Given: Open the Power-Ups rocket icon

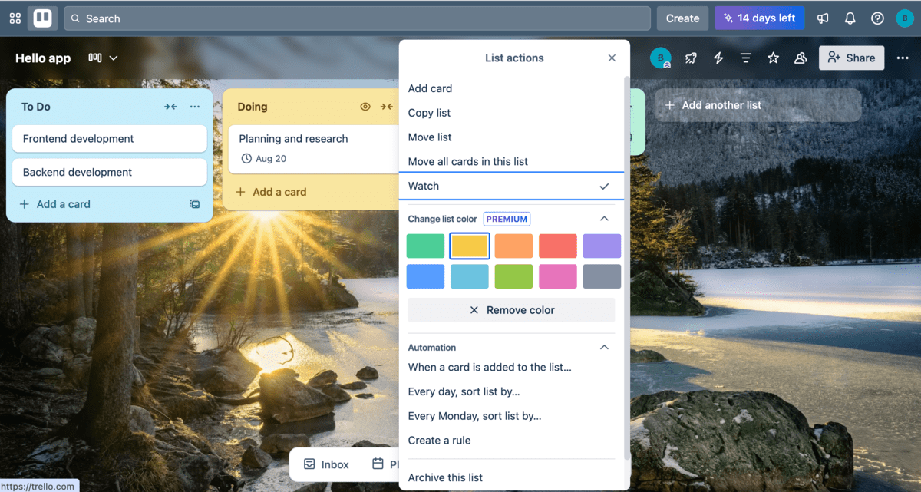Looking at the screenshot, I should tap(690, 58).
